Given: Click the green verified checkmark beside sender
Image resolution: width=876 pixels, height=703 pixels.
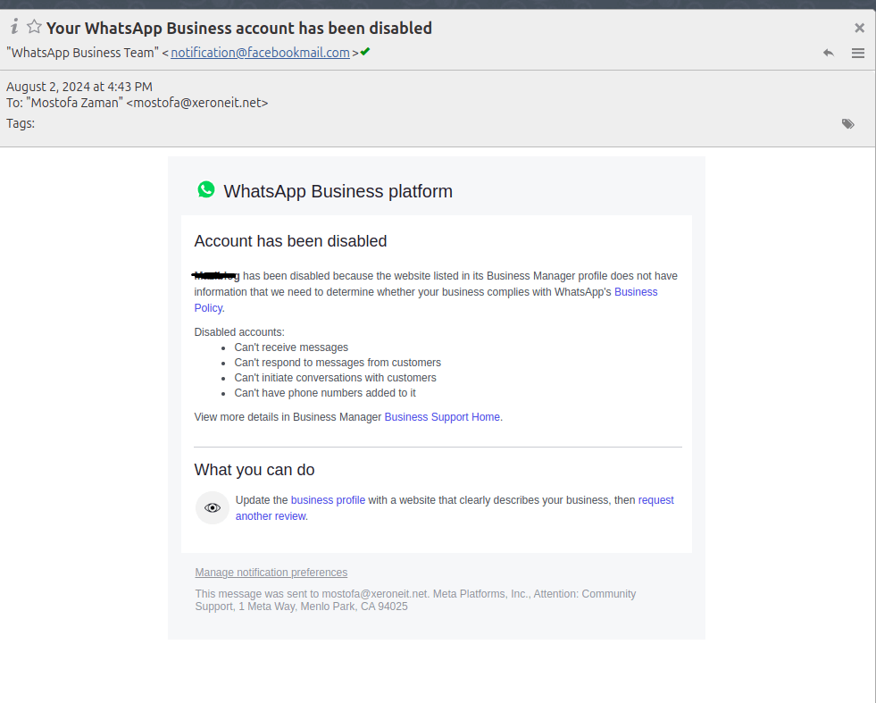Looking at the screenshot, I should point(365,52).
